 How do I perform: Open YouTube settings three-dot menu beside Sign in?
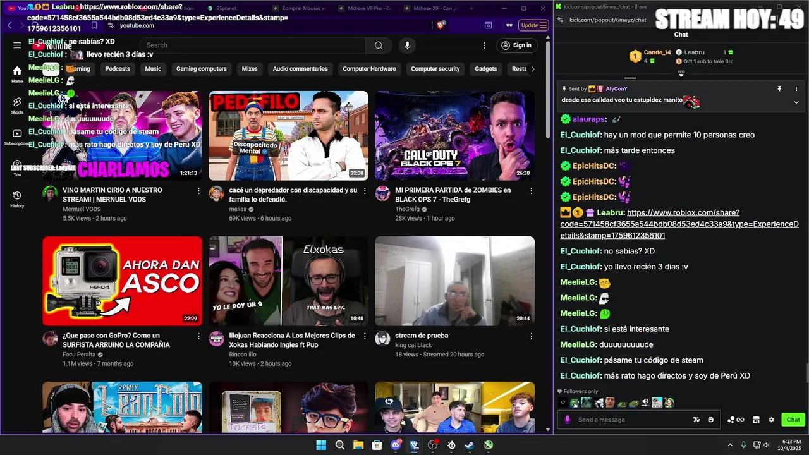tap(485, 45)
